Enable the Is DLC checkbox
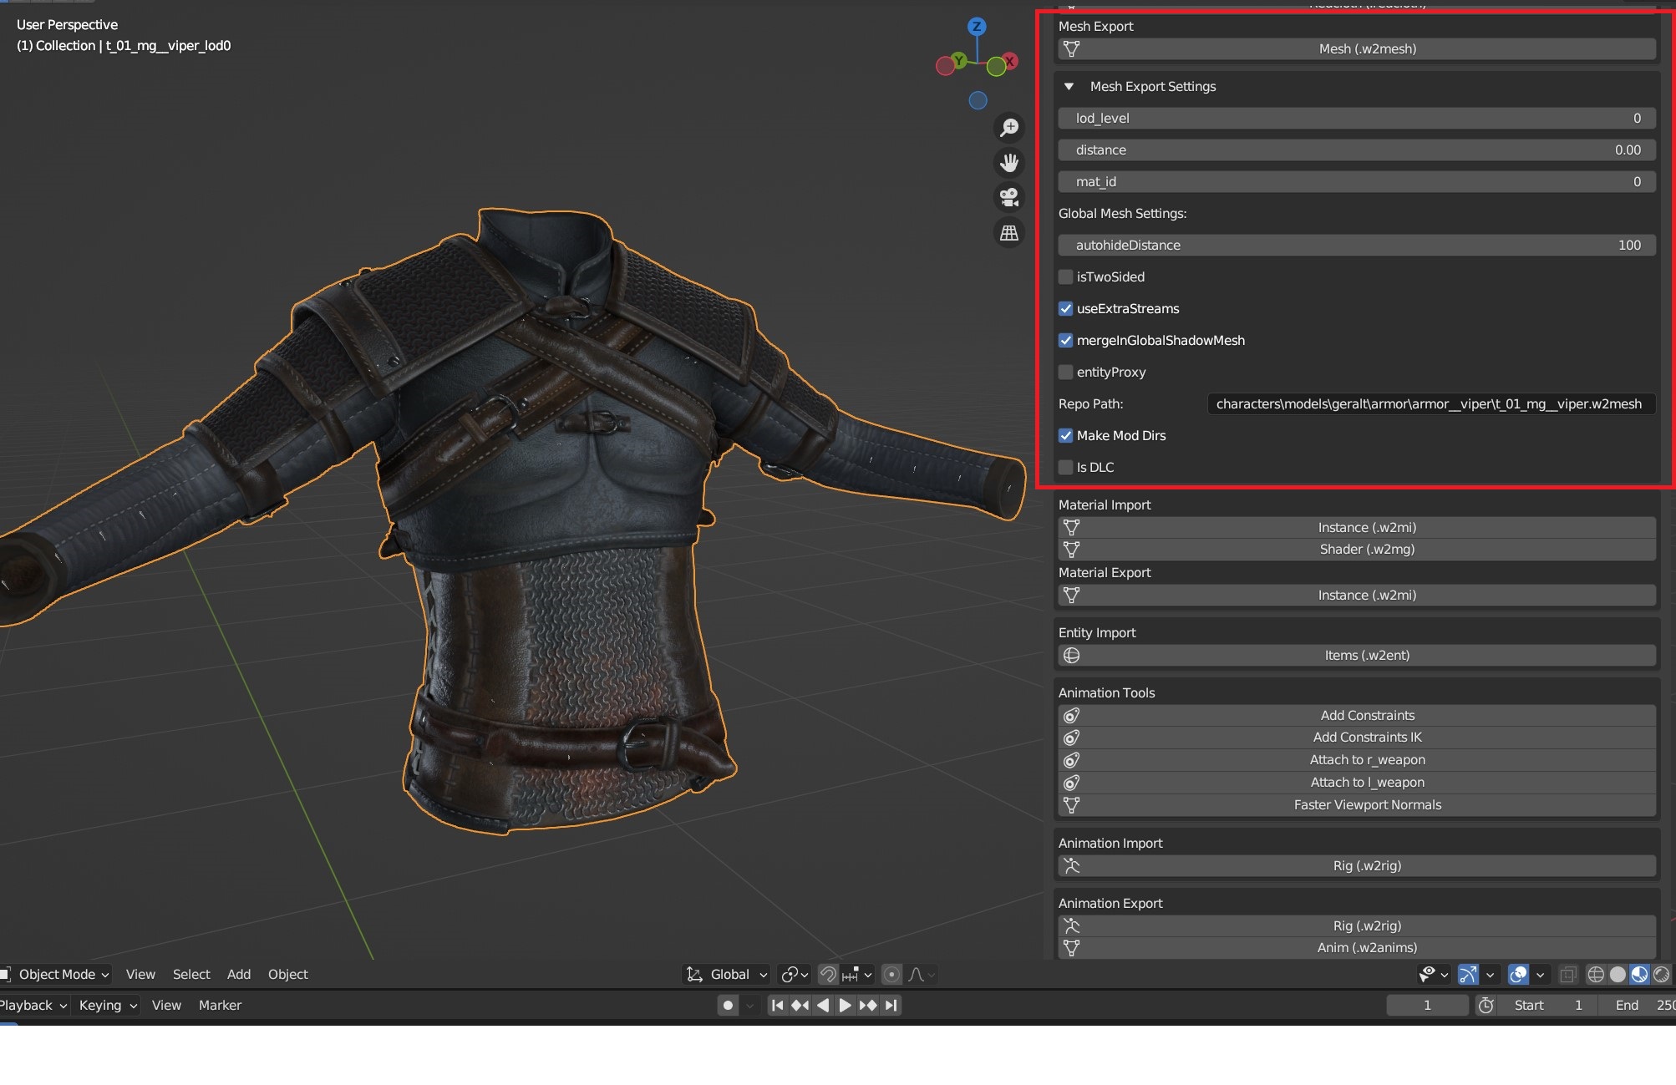This screenshot has height=1085, width=1676. tap(1065, 468)
